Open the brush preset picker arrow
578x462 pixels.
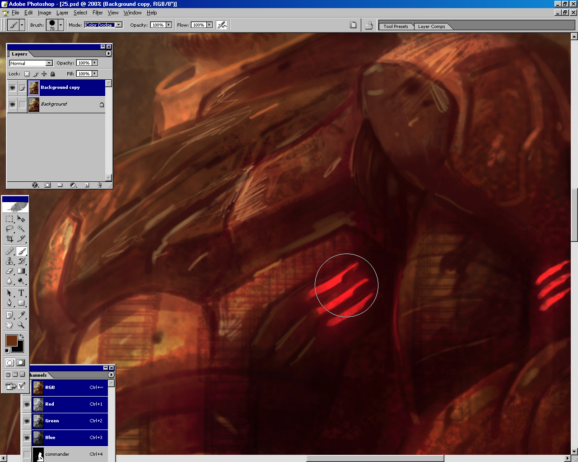pos(61,25)
